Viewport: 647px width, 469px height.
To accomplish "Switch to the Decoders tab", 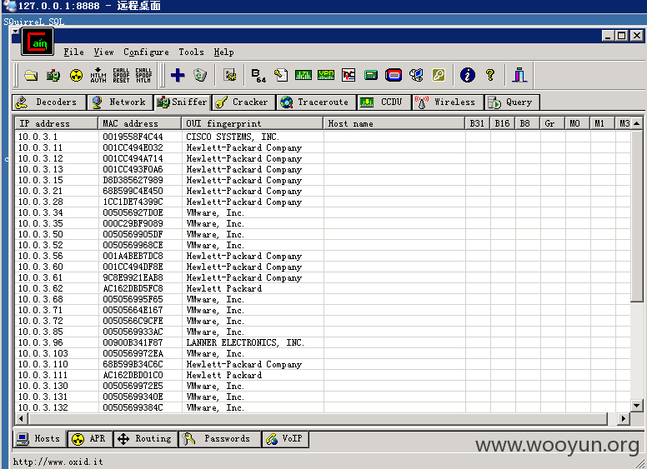I will pyautogui.click(x=49, y=102).
